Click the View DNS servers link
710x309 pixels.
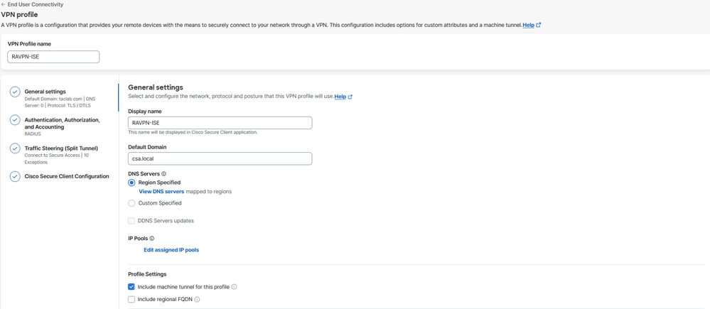pyautogui.click(x=161, y=192)
